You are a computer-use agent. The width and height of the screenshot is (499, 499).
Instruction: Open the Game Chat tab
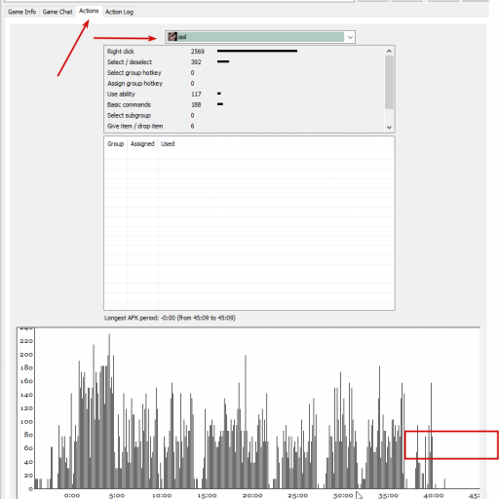58,12
